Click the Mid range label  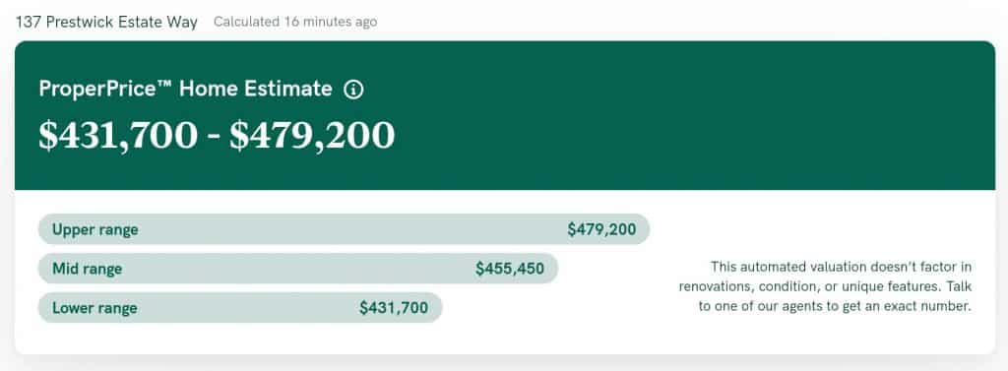87,269
